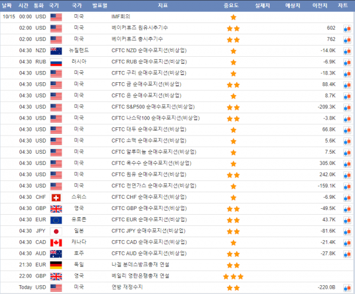Click chart icon in CFTC JPY row
Image resolution: width=355 pixels, height=294 pixels.
pyautogui.click(x=346, y=231)
